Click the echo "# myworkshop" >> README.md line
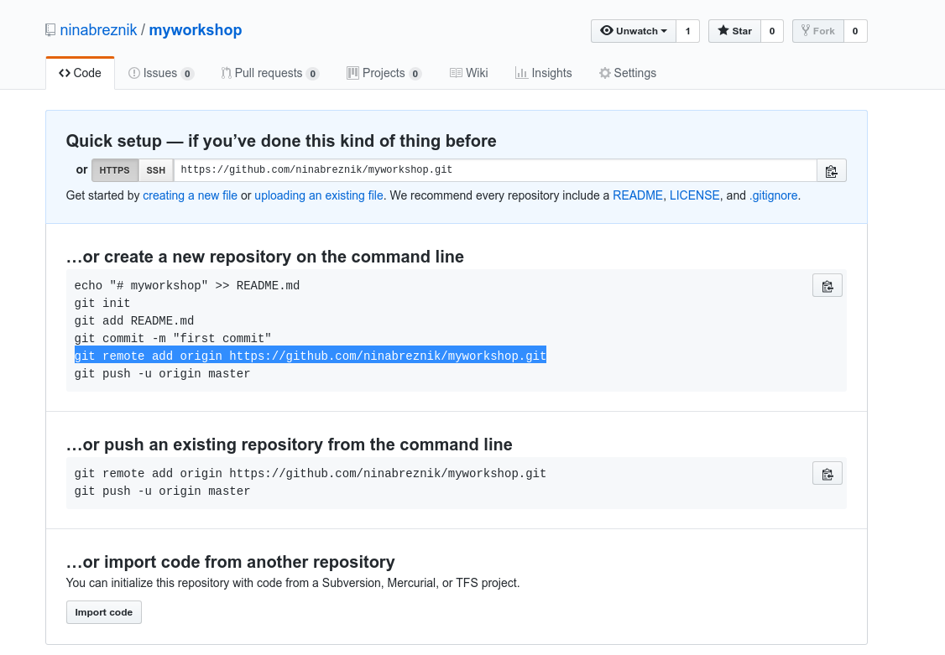This screenshot has width=945, height=655. coord(187,286)
